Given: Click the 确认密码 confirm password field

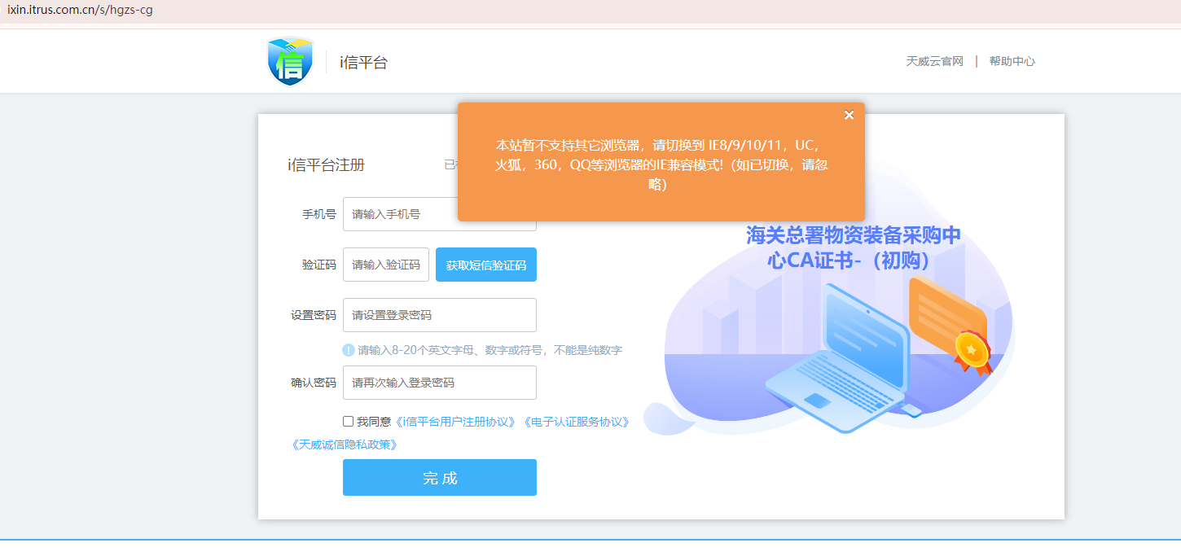Looking at the screenshot, I should [439, 383].
